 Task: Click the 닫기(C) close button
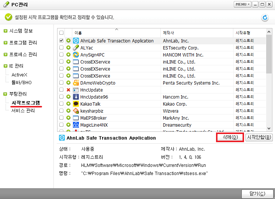point(257,194)
